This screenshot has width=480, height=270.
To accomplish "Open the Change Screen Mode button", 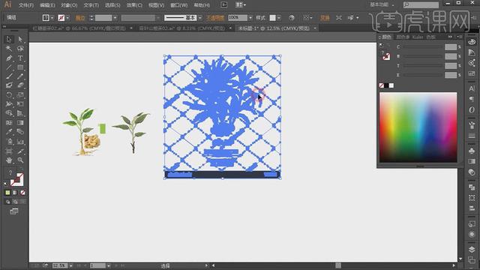I will pyautogui.click(x=13, y=211).
